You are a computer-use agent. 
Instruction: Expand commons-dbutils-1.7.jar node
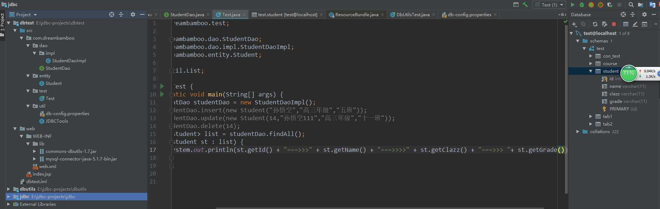tap(35, 151)
